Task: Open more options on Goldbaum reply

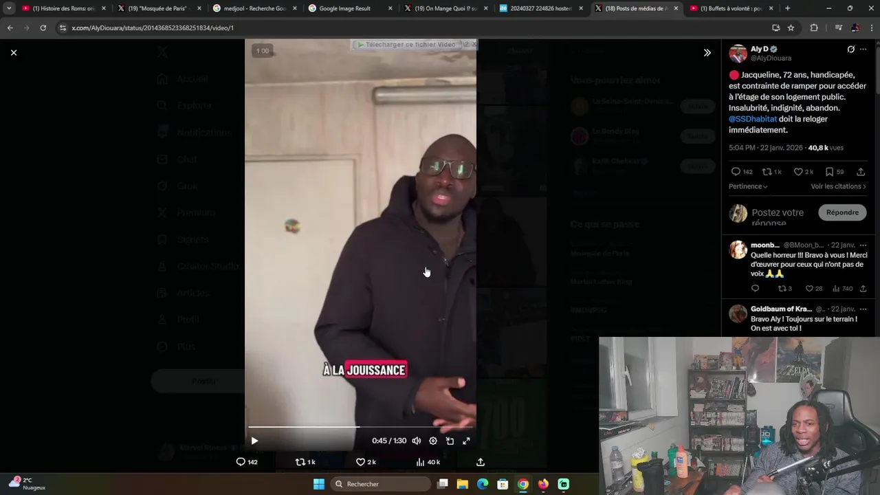Action: 863,309
